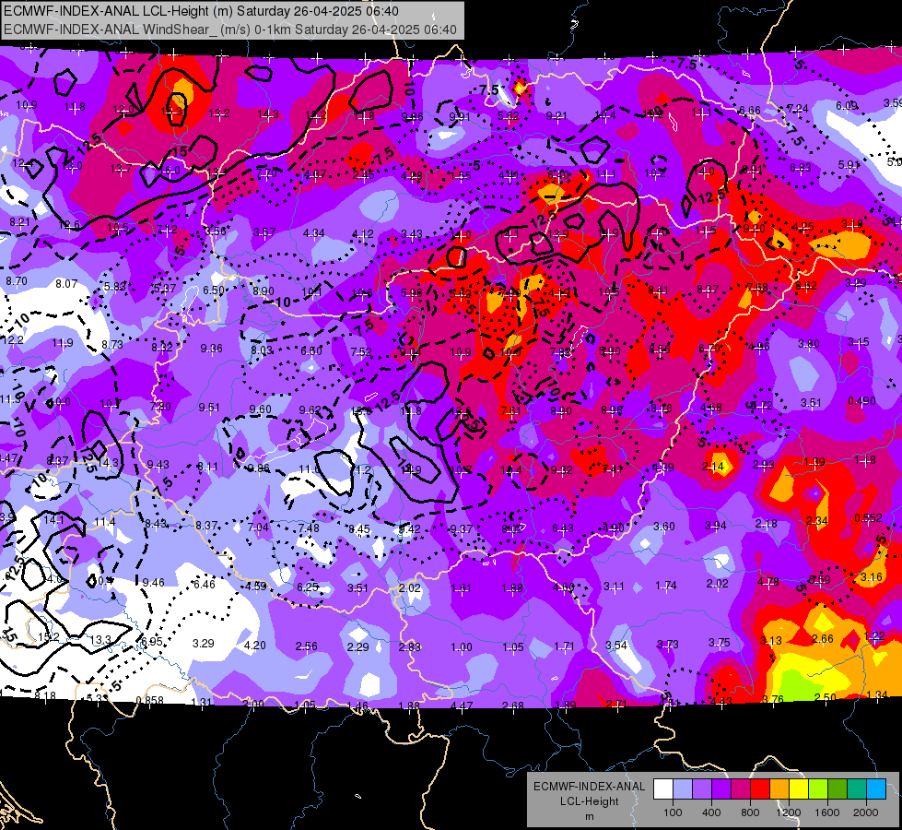The image size is (902, 830).
Task: Click the grid value 7.52
Action: [361, 352]
